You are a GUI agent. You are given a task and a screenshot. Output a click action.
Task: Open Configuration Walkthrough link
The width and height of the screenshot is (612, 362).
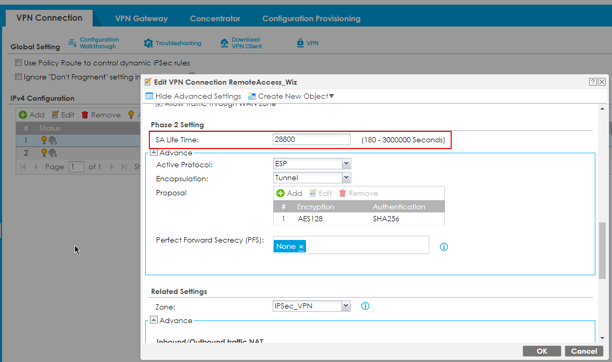click(98, 43)
